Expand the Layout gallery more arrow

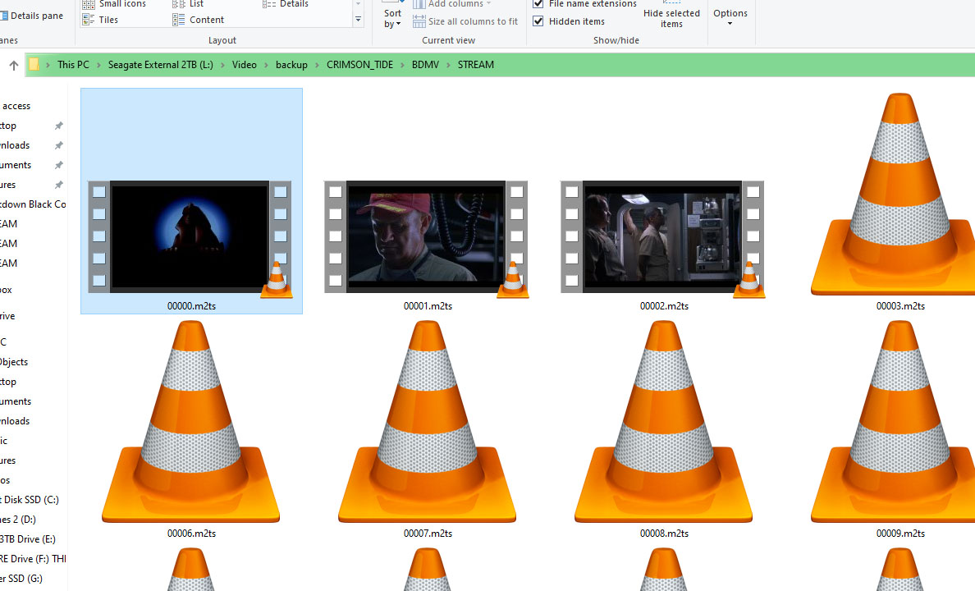pyautogui.click(x=358, y=20)
